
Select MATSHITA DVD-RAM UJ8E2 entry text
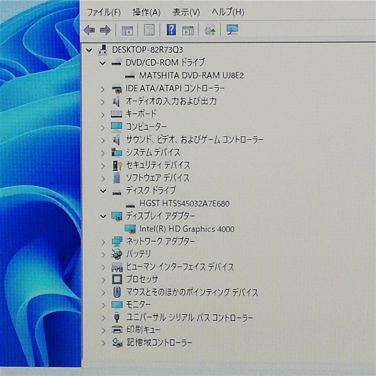pyautogui.click(x=191, y=76)
